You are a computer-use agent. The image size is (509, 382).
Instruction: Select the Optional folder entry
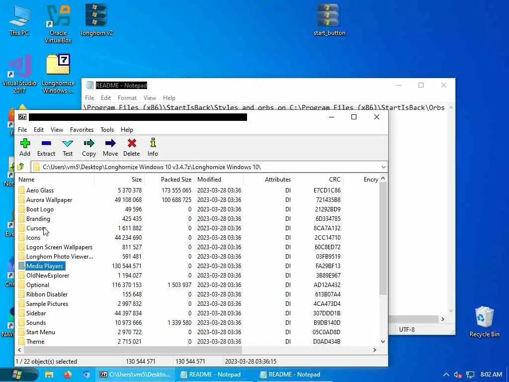tap(38, 285)
